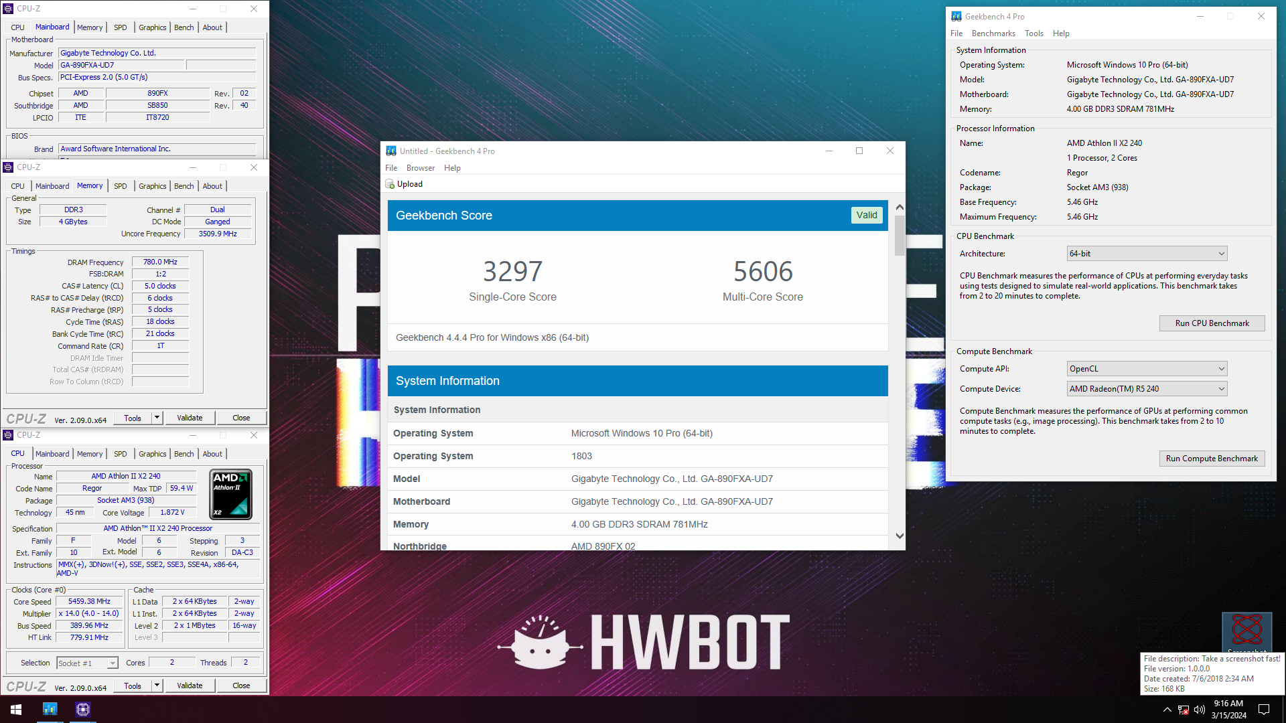1286x723 pixels.
Task: Switch to Bench tab in CPU-Z CPU window
Action: (x=184, y=454)
